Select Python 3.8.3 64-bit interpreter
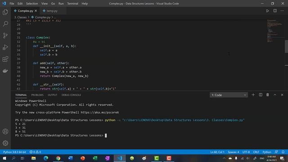Image resolution: width=288 pixels, height=162 pixels. point(14,152)
